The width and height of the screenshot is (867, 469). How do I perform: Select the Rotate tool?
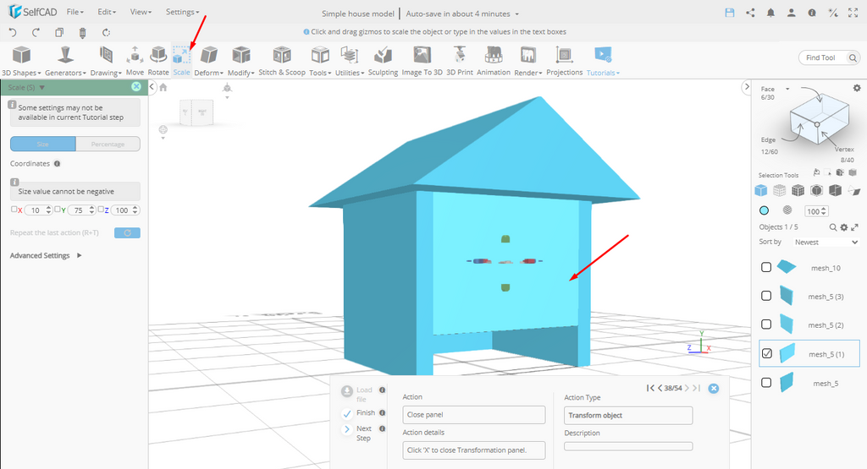(158, 60)
